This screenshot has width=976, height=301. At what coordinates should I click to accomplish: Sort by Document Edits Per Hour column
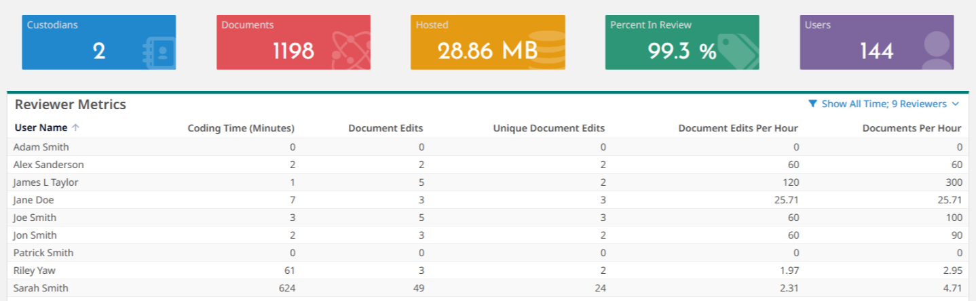point(738,127)
